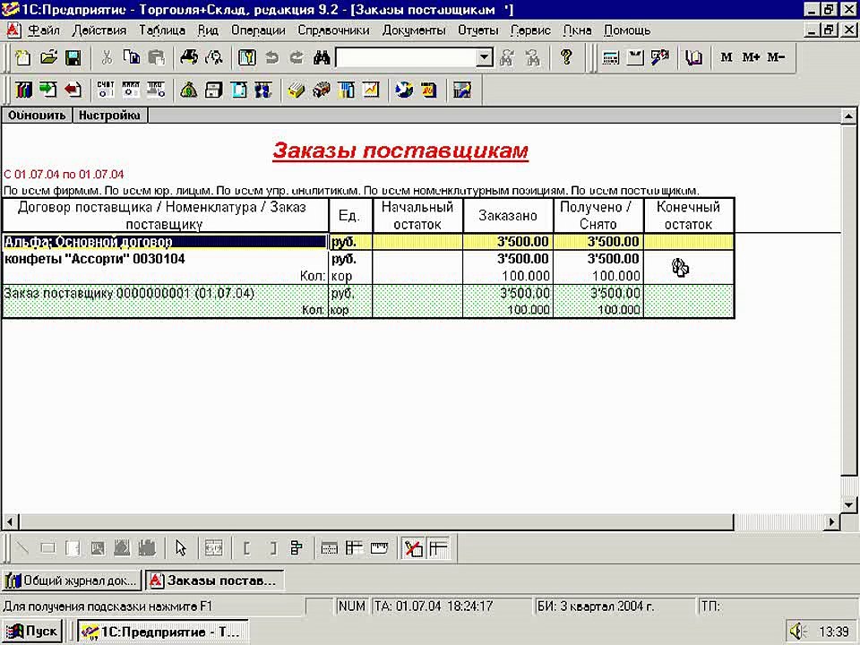Toggle the crossed-out pencil read-only icon
860x645 pixels.
click(x=413, y=548)
